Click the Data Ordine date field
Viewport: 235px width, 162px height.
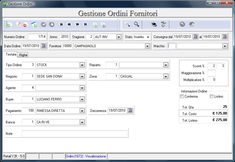click(x=31, y=46)
